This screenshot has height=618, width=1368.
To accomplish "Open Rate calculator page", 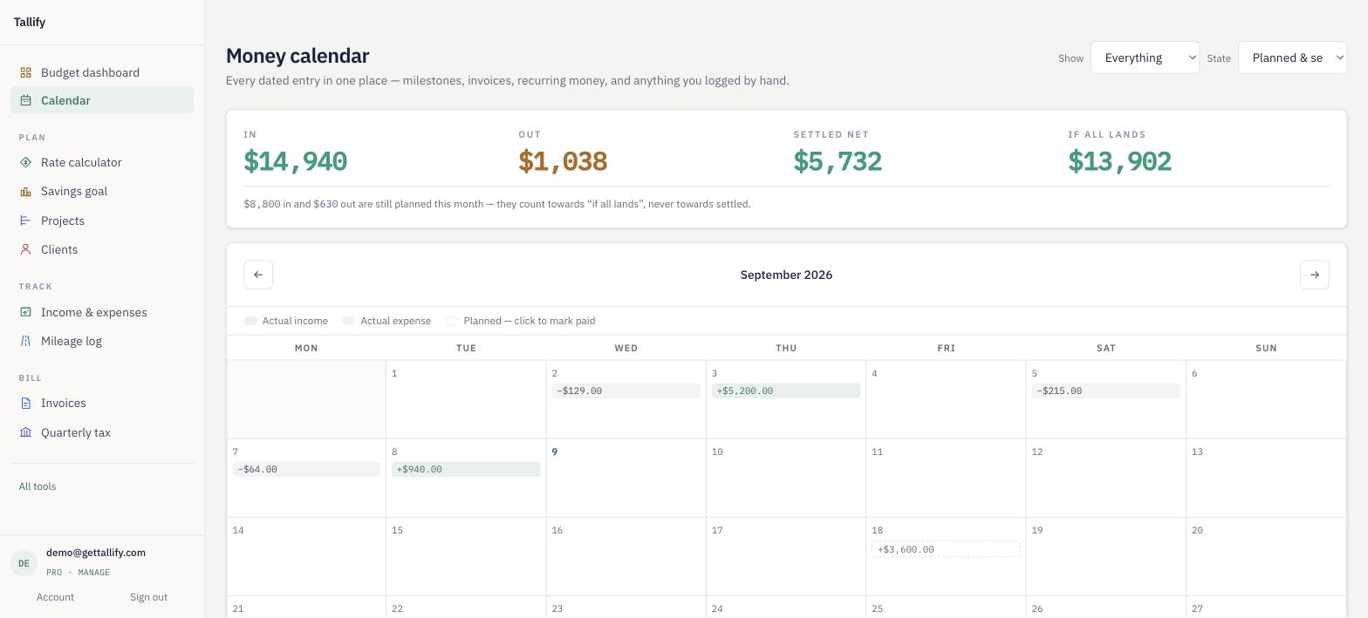I will click(102, 162).
